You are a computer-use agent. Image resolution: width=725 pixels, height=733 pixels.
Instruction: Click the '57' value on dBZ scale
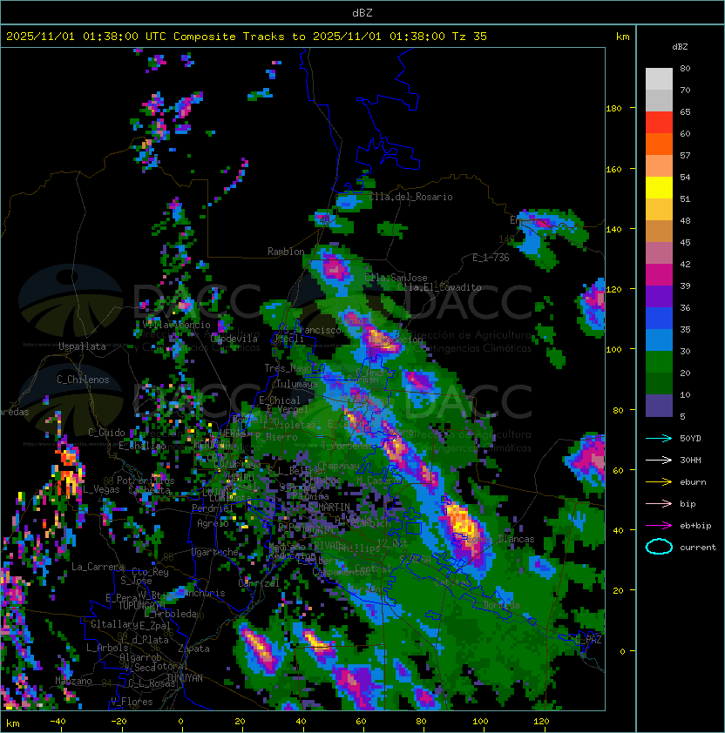(685, 155)
